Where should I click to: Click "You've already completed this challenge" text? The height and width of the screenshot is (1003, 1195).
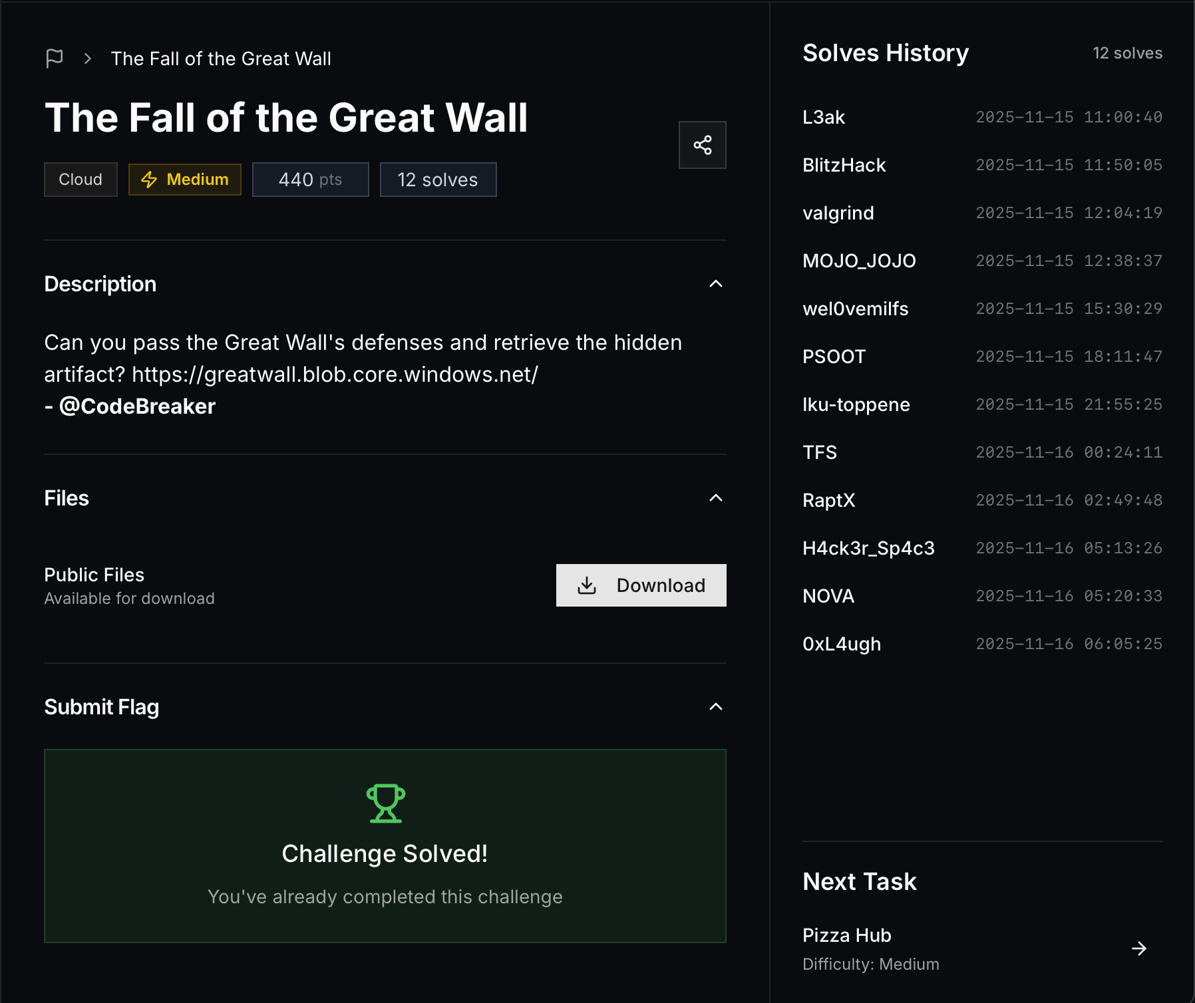click(x=385, y=897)
